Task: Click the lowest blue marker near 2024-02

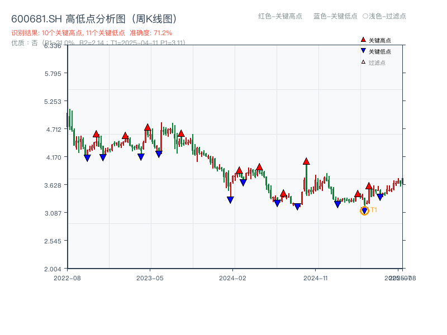Action: pos(230,200)
